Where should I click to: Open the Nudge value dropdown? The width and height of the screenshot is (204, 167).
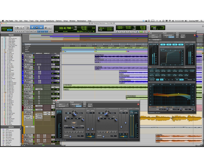[112, 30]
